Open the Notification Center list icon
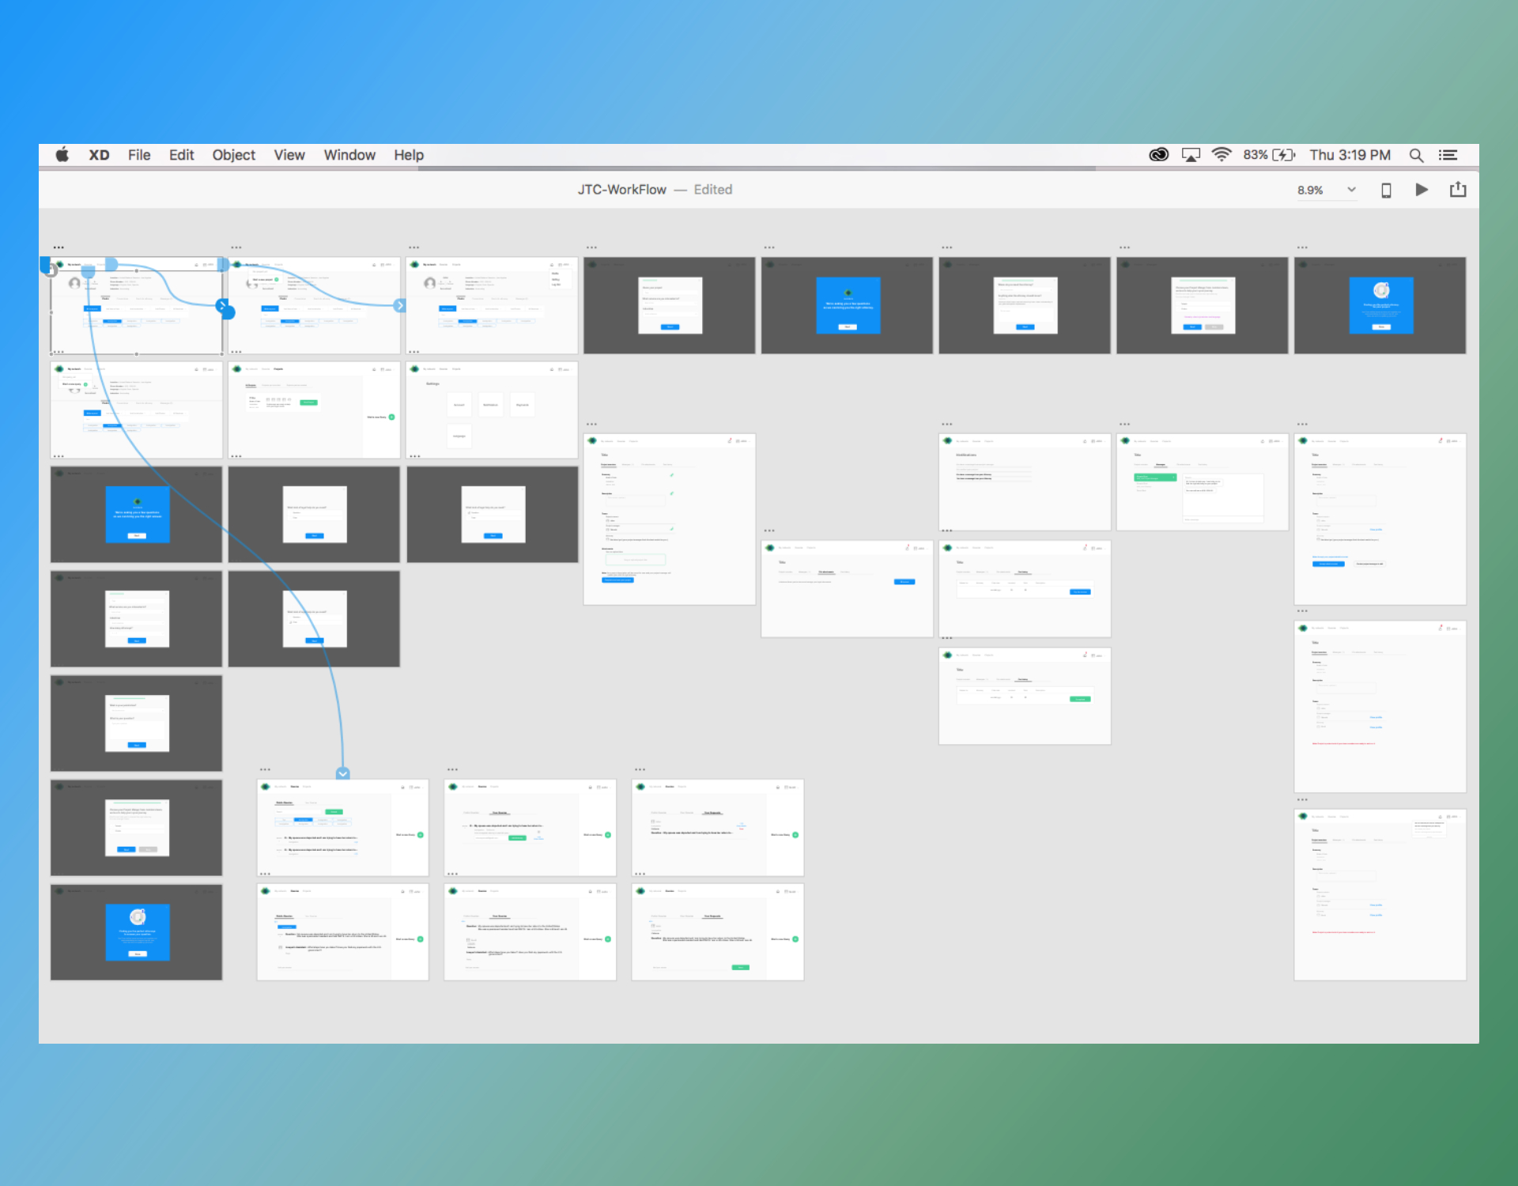Viewport: 1518px width, 1186px height. [1448, 155]
